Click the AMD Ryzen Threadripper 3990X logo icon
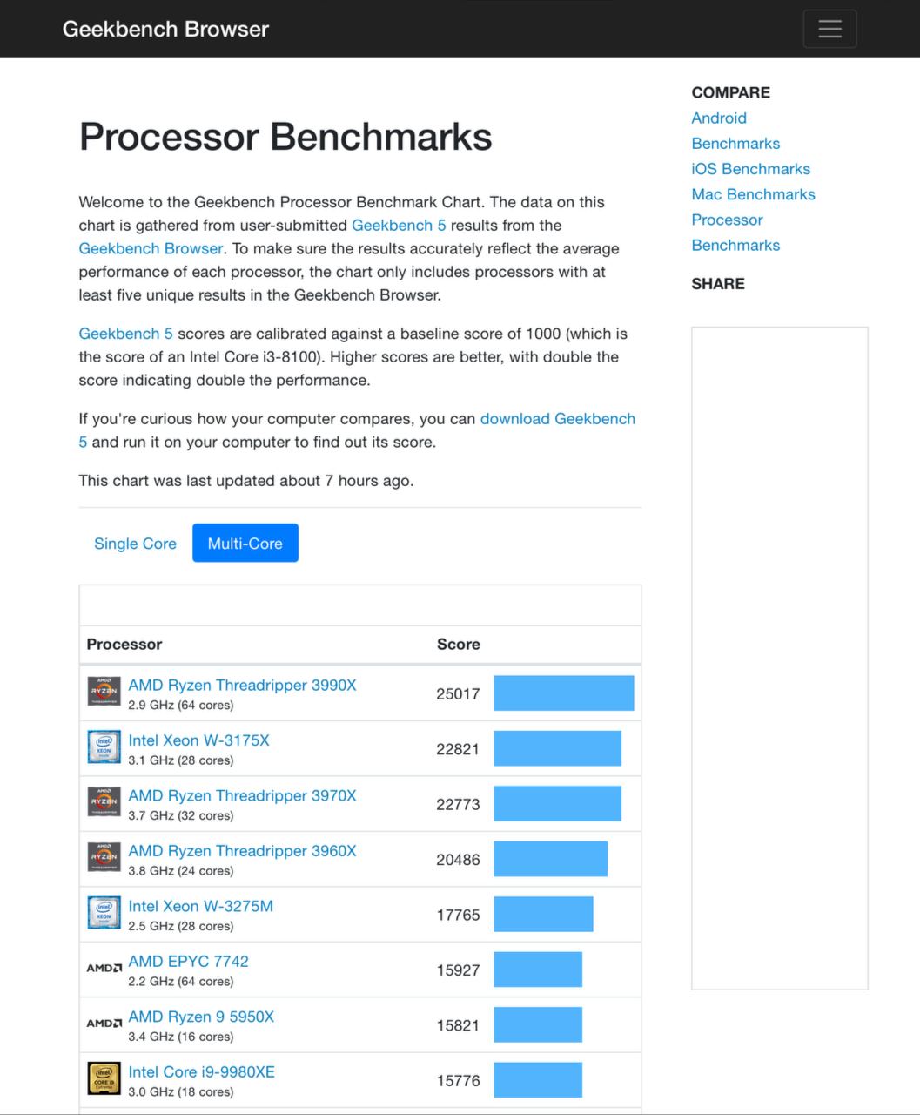920x1115 pixels. (104, 693)
